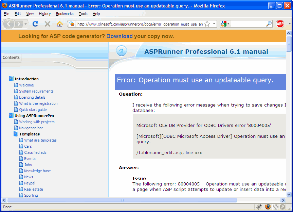Open the Adblock Plus dropdown arrow
The width and height of the screenshot is (293, 212).
coord(290,24)
